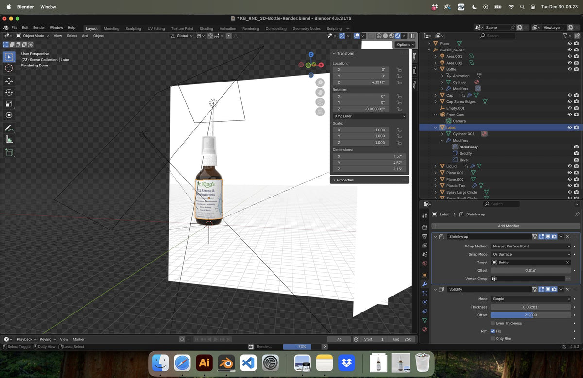Click the Z axis navigation gizmo ball
Screen dimensions: 583x378
[311, 55]
